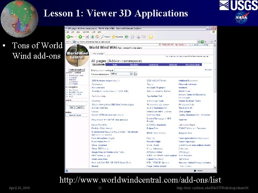Click the Go button next to namespace

coord(135,74)
